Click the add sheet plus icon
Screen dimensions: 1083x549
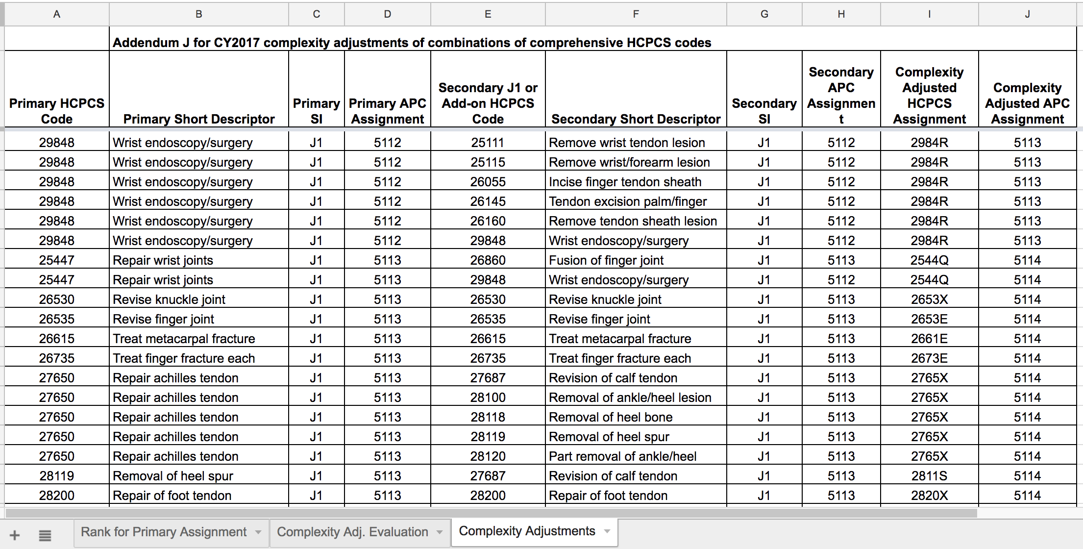coord(15,535)
